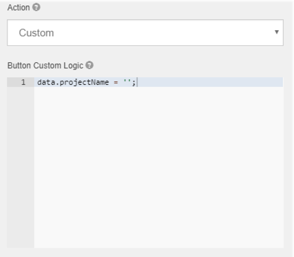294x257 pixels.
Task: Place cursor in projectName in the code
Action: tap(84, 82)
